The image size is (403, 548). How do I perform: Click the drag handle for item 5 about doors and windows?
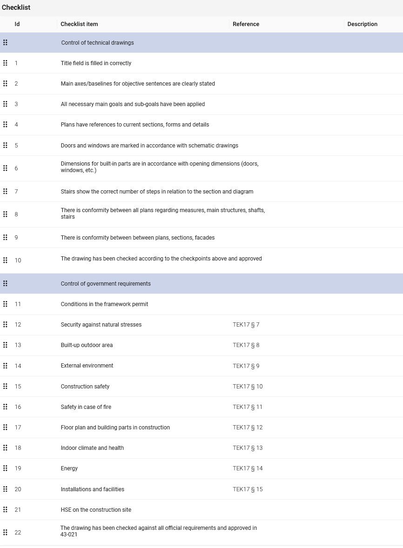(x=6, y=145)
